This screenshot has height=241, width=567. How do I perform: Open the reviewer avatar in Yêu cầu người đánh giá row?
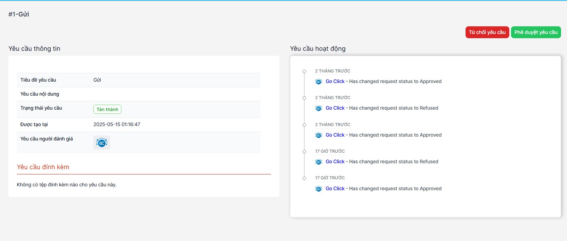click(x=102, y=143)
